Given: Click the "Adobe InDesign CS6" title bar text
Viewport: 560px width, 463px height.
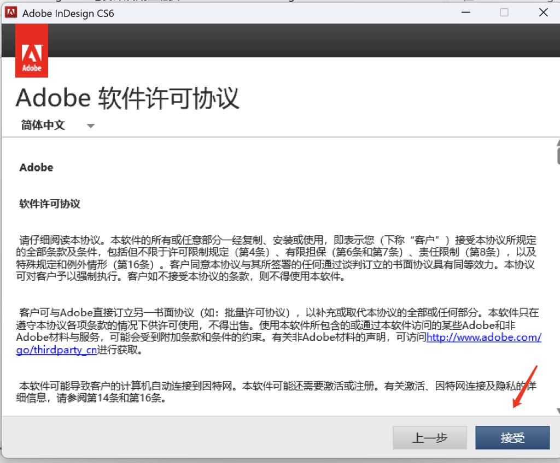Looking at the screenshot, I should pyautogui.click(x=68, y=13).
